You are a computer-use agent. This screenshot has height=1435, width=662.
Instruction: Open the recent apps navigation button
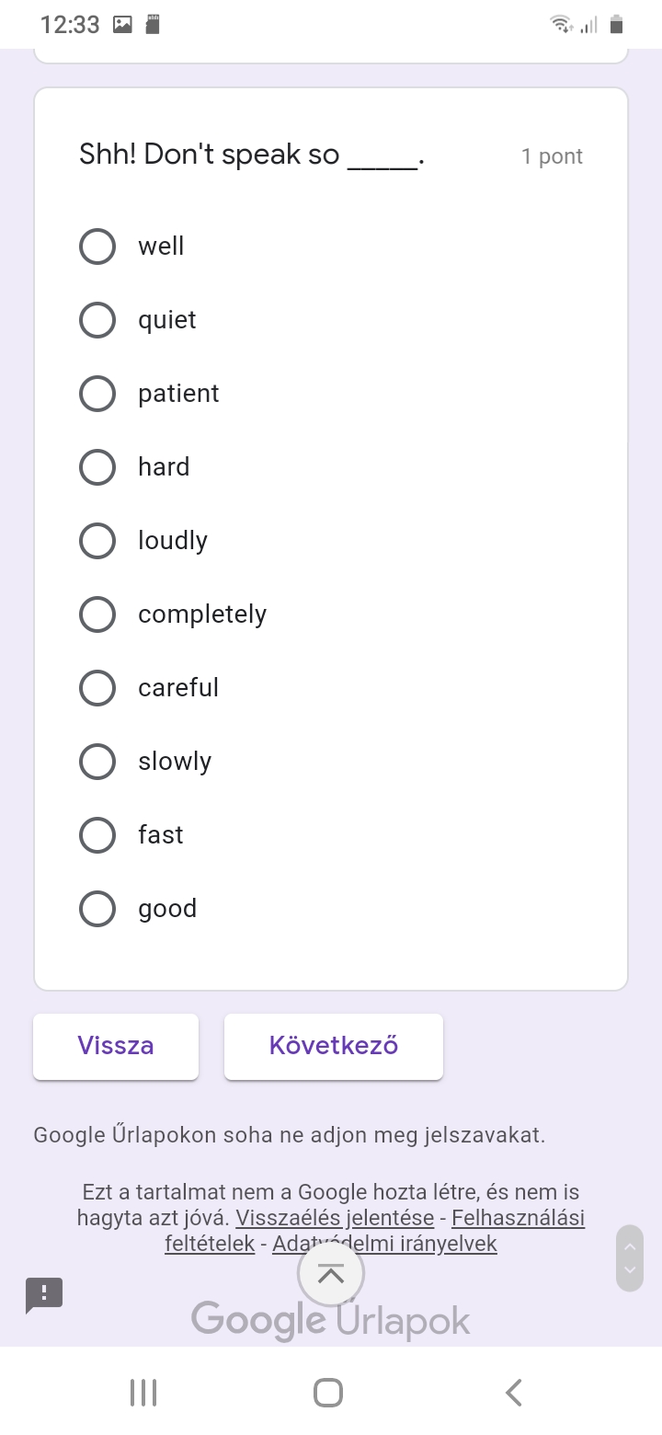[143, 1393]
